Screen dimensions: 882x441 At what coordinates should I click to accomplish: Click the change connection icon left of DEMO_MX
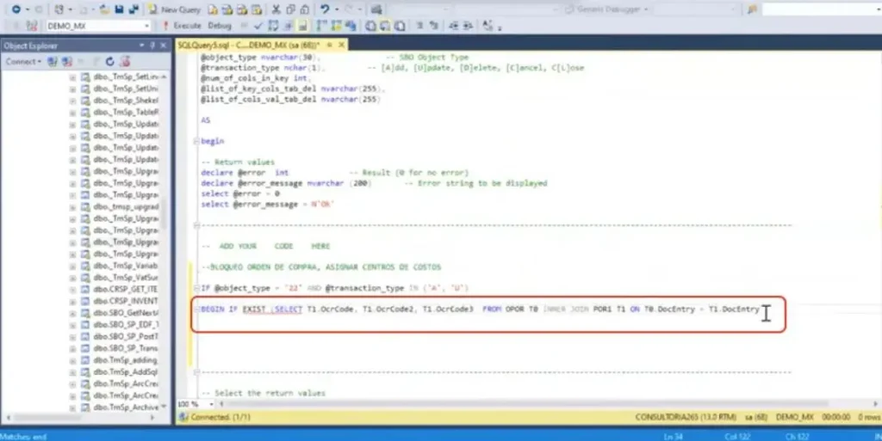pyautogui.click(x=32, y=26)
